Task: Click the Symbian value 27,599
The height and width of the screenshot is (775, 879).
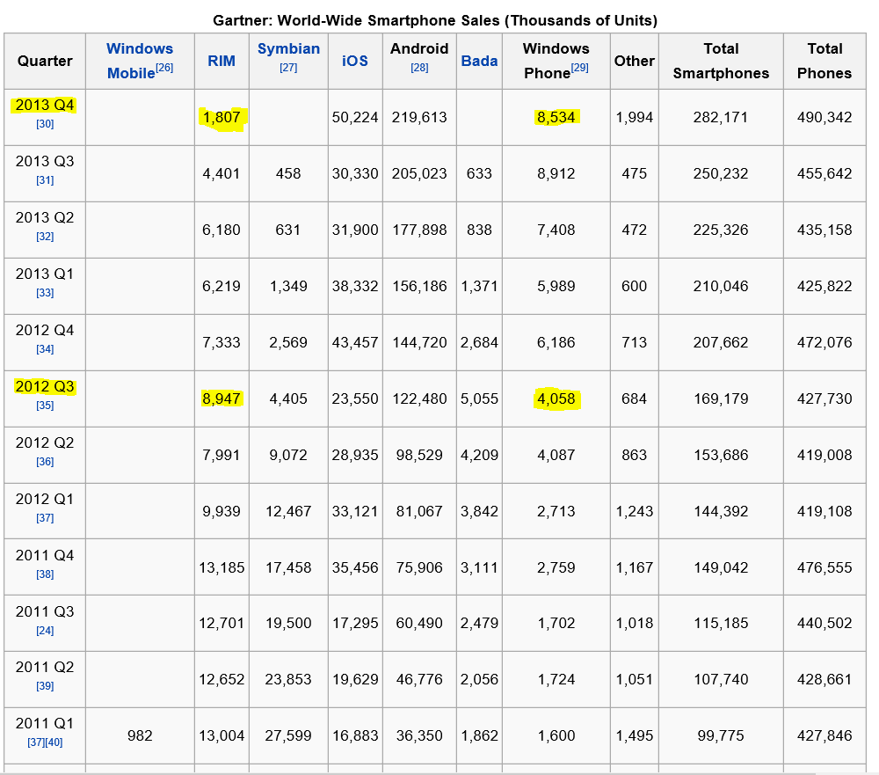Action: point(288,735)
